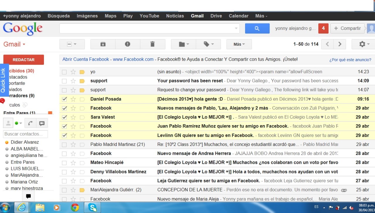
Task: Open the red notifications counter 4
Action: click(x=323, y=28)
